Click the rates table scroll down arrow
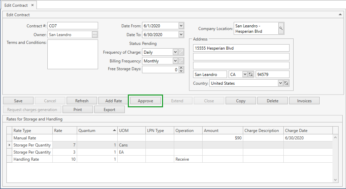 coord(336,180)
